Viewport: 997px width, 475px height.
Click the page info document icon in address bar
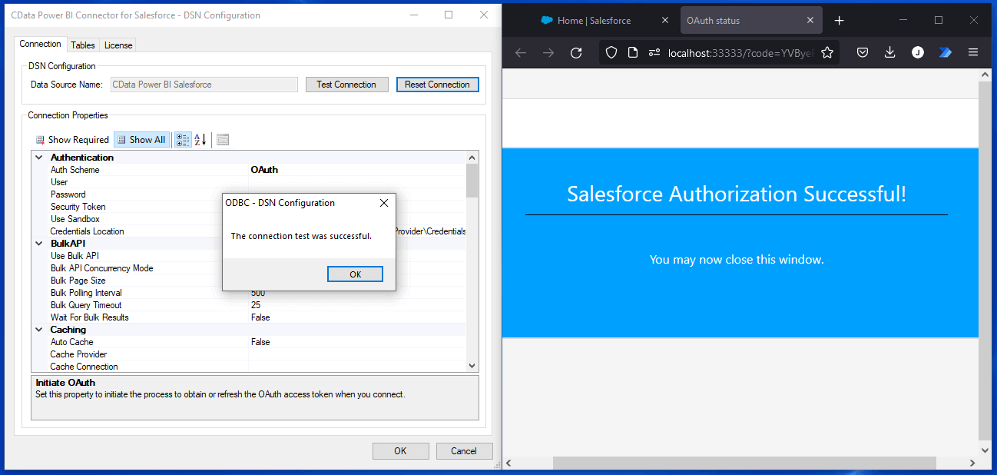pos(633,52)
